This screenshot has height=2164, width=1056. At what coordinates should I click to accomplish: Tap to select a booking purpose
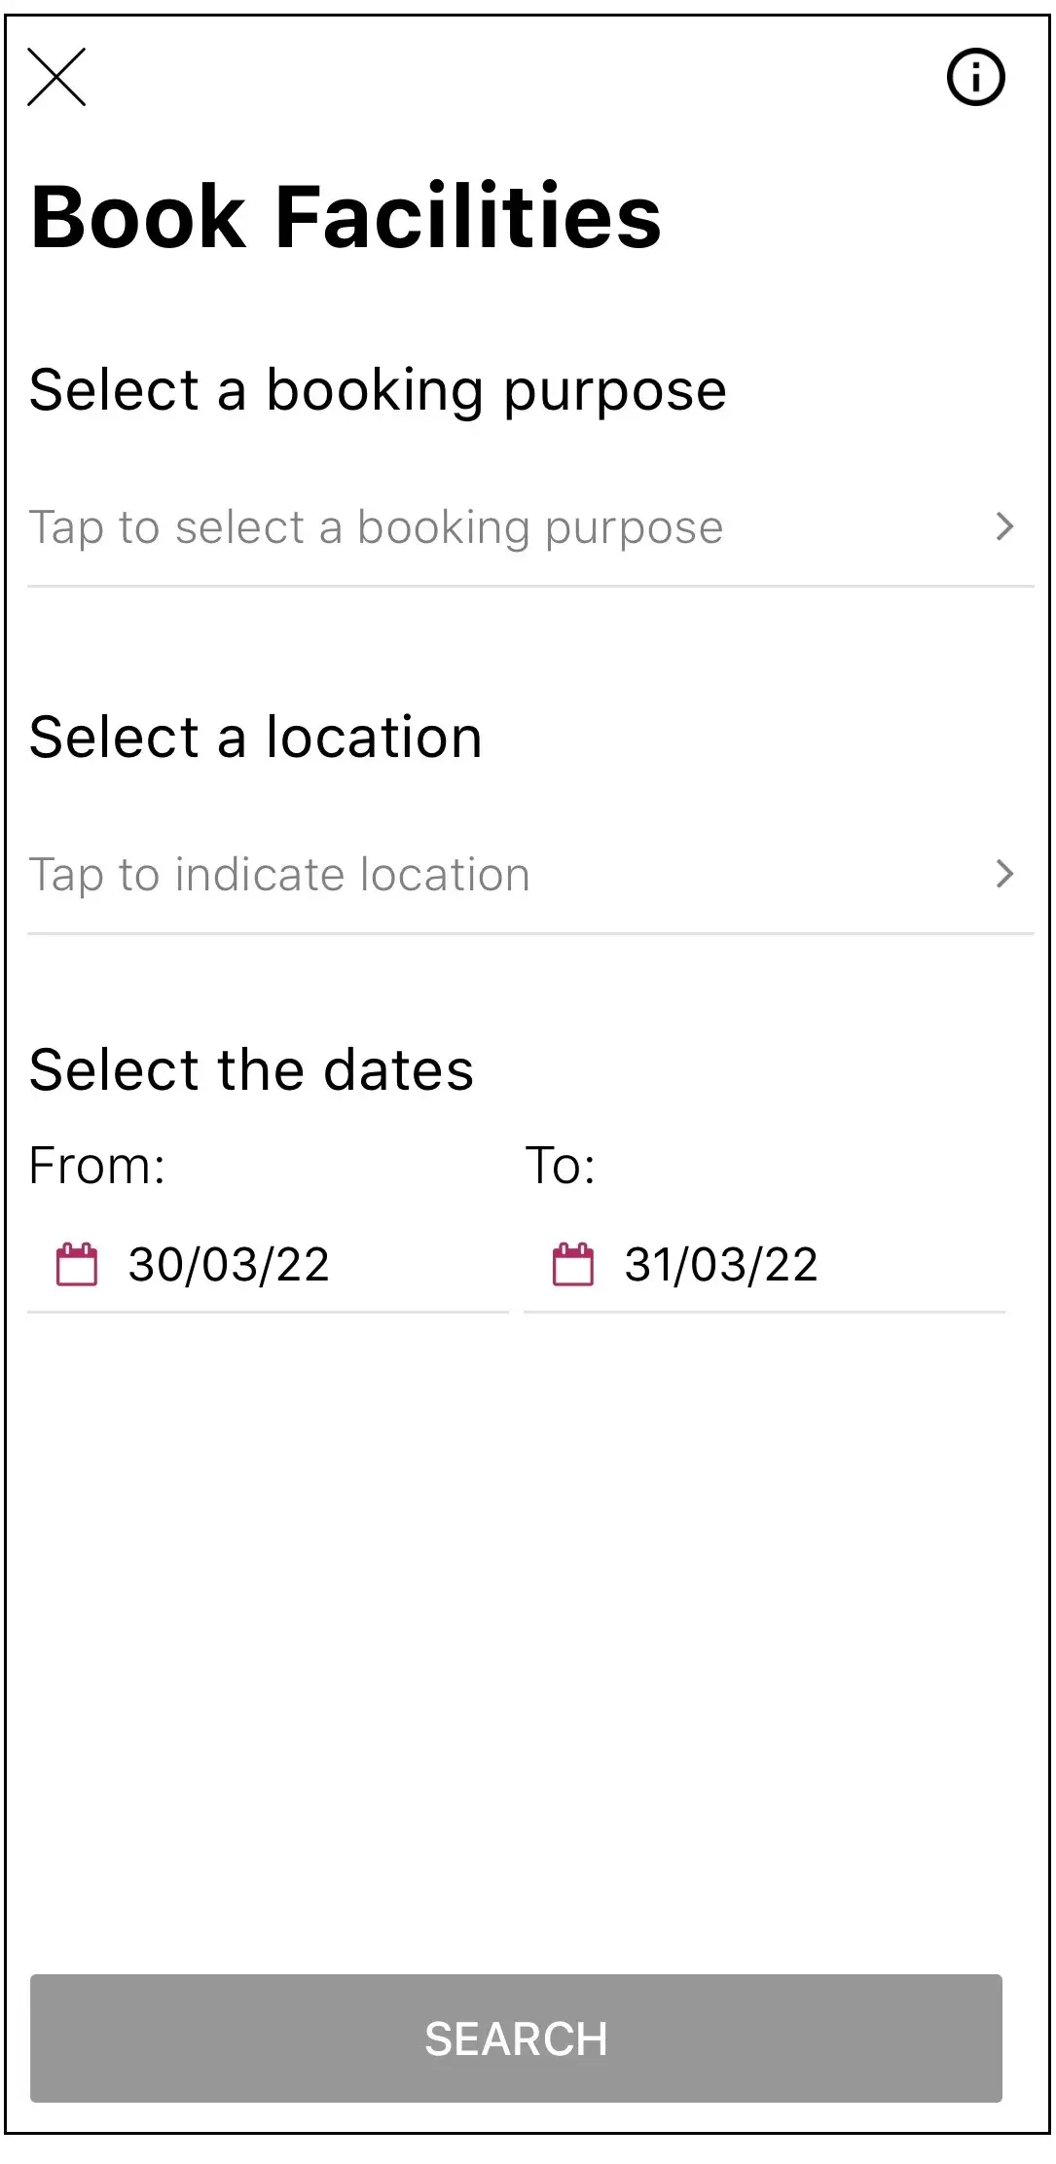(x=376, y=527)
